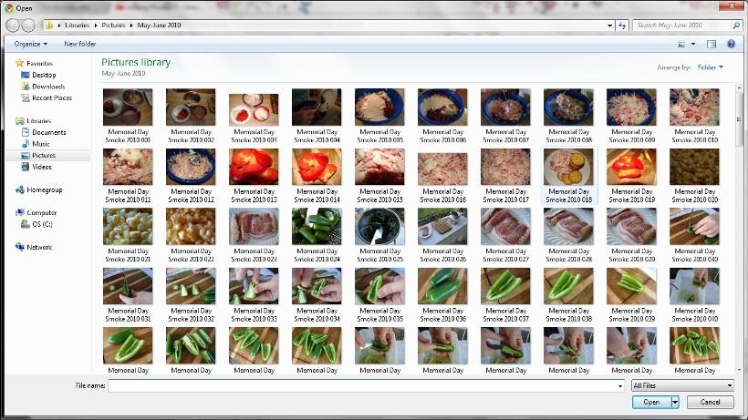Image resolution: width=748 pixels, height=420 pixels.
Task: Open the Help question mark icon
Action: click(x=731, y=44)
